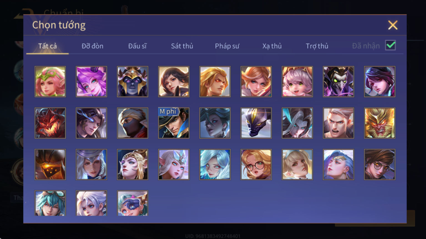
Task: Choose the masked ninja with turban portrait
Action: tap(133, 123)
